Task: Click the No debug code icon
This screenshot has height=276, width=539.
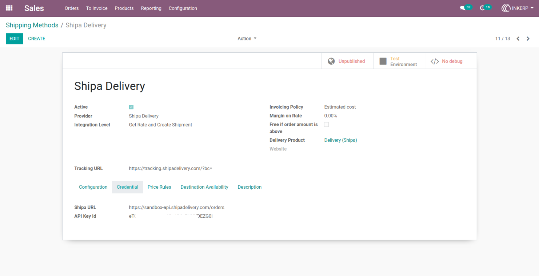Action: click(x=435, y=61)
